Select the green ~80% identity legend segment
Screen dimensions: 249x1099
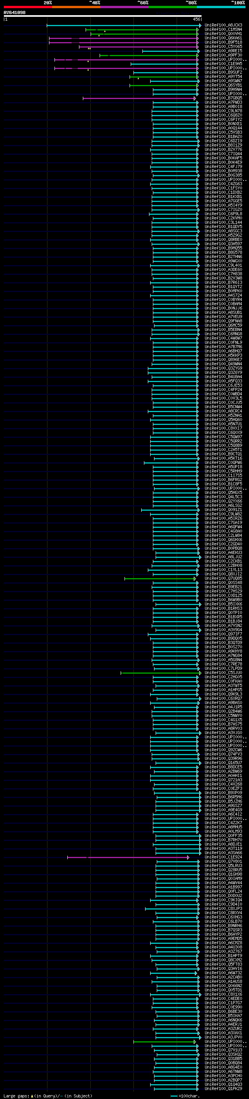(x=173, y=7)
